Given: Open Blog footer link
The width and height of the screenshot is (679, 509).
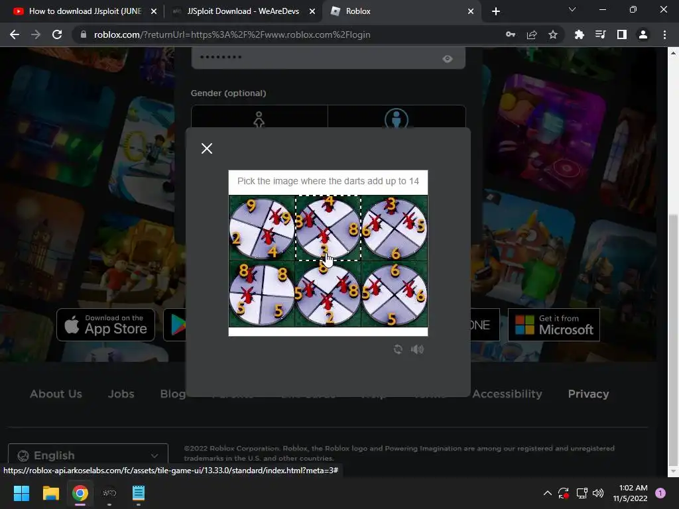Looking at the screenshot, I should tap(173, 394).
